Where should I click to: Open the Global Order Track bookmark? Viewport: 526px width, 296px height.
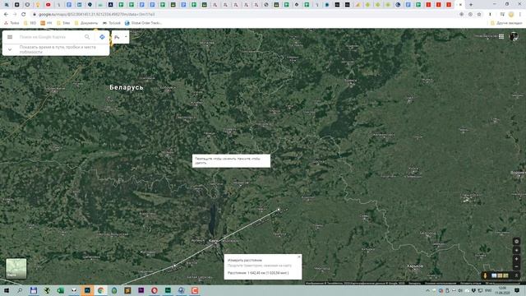(x=143, y=23)
